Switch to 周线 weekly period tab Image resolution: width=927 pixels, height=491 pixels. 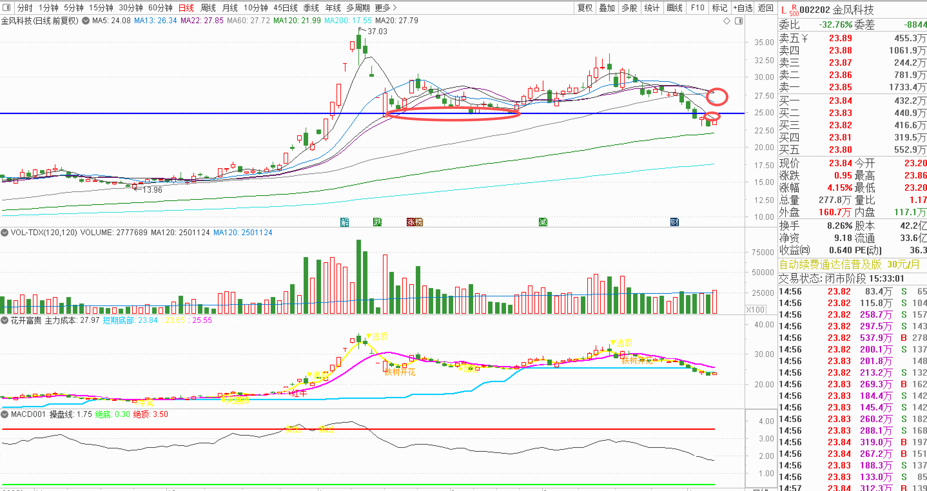pyautogui.click(x=208, y=7)
